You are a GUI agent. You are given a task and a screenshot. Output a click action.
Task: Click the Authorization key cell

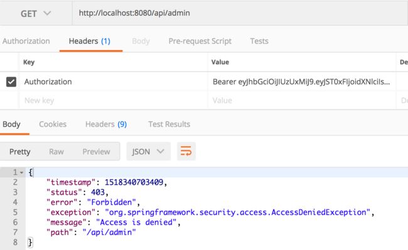[x=114, y=82]
